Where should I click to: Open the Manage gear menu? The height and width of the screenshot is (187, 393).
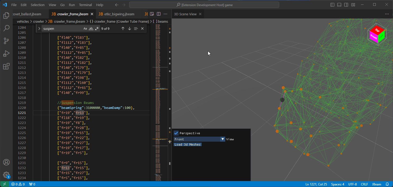[x=6, y=175]
